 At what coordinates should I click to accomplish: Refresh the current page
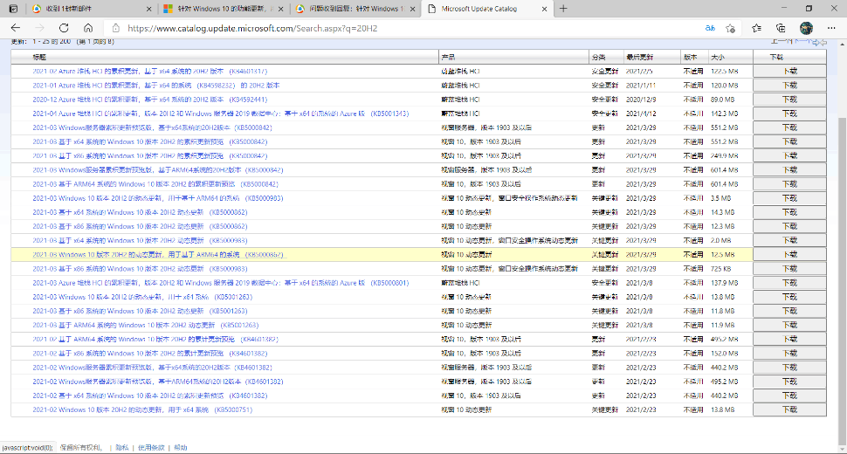pyautogui.click(x=64, y=28)
